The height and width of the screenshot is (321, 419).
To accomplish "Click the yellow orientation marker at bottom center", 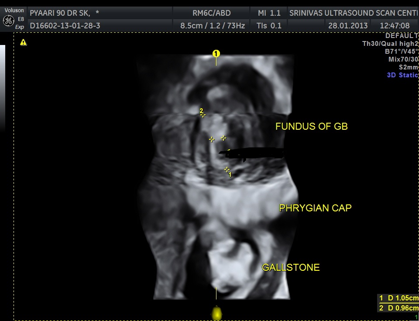I will (216, 313).
